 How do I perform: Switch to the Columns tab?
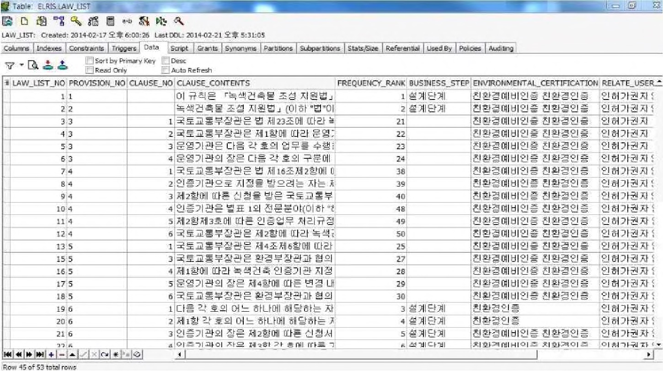point(16,48)
